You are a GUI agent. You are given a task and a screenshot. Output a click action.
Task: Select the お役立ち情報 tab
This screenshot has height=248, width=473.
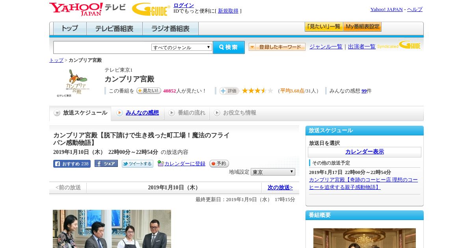pyautogui.click(x=235, y=113)
